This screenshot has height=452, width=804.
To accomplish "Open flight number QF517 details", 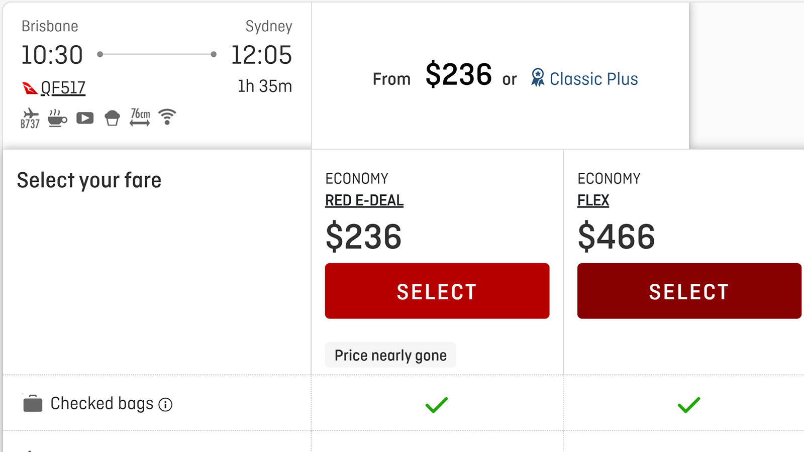I will pos(63,88).
